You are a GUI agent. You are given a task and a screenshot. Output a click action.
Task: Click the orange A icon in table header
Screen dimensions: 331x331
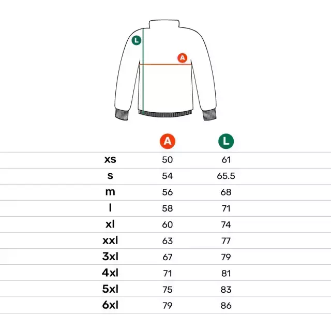point(168,141)
